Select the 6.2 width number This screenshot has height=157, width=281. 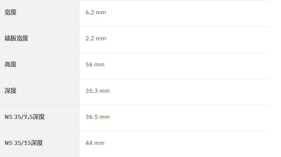tap(90, 12)
